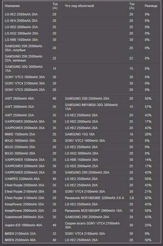
Task: Click SAMSUNG 15Q 18A under-wrapper cell
Action: pos(80,134)
